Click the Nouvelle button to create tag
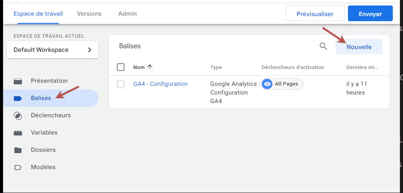This screenshot has height=193, width=403. click(359, 47)
